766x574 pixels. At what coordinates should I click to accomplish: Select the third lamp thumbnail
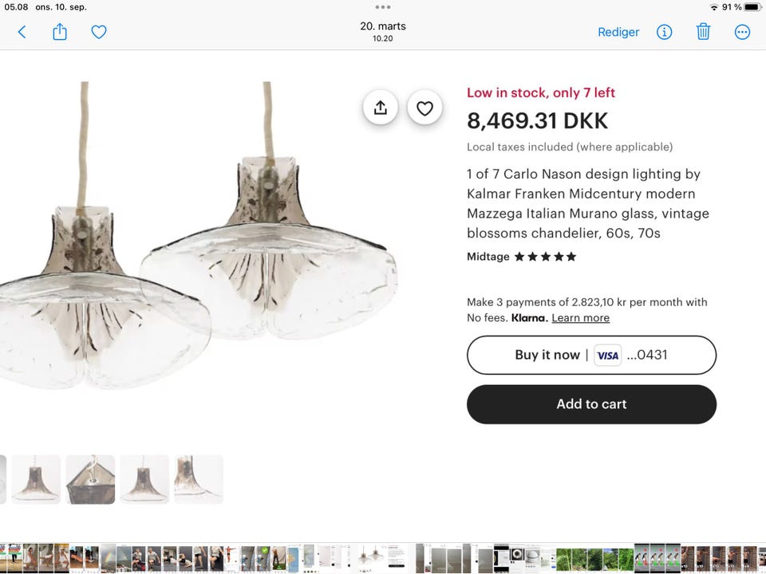click(144, 479)
